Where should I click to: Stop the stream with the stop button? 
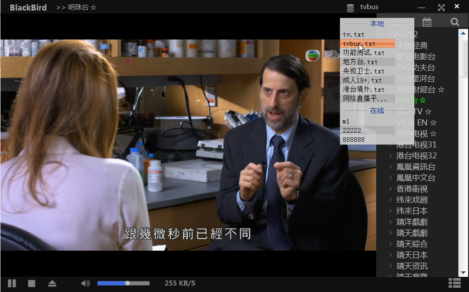click(31, 283)
